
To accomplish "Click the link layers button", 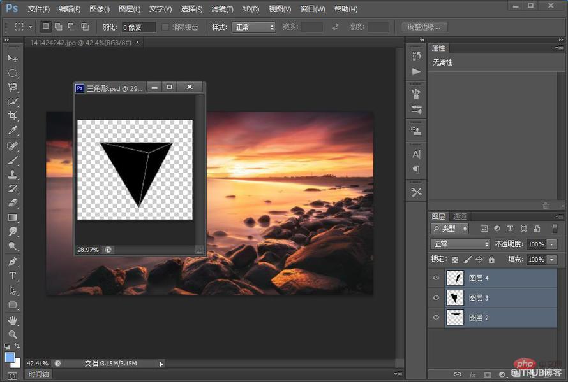I will coord(458,374).
